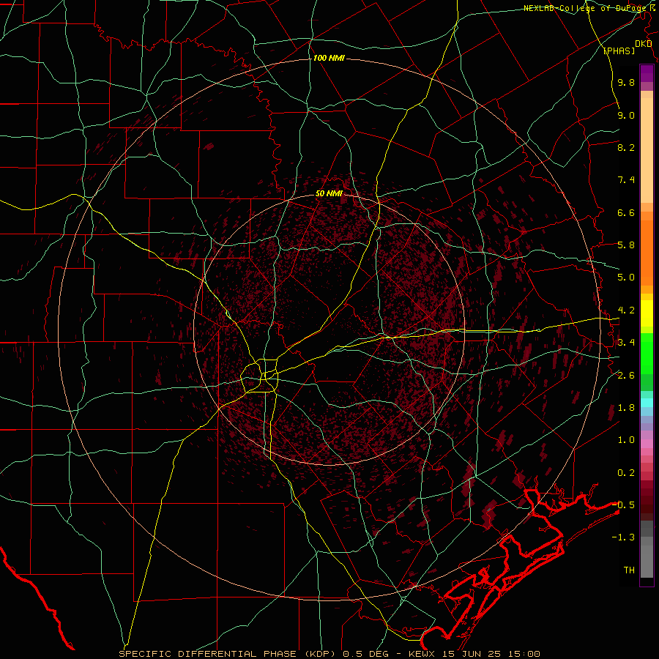Click the DKD units label
The image size is (659, 659).
pyautogui.click(x=643, y=44)
